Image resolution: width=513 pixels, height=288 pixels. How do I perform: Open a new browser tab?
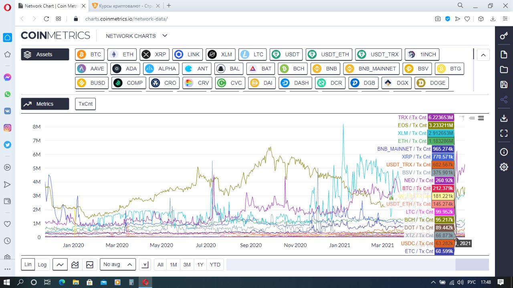coord(169,6)
